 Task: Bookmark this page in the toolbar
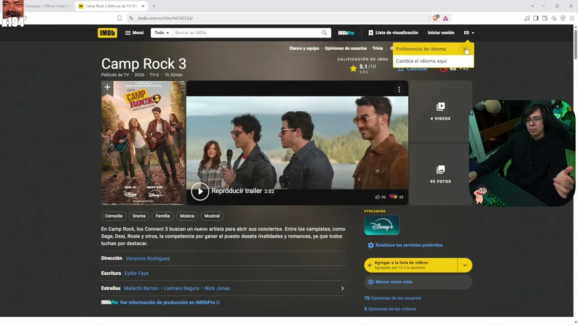119,18
